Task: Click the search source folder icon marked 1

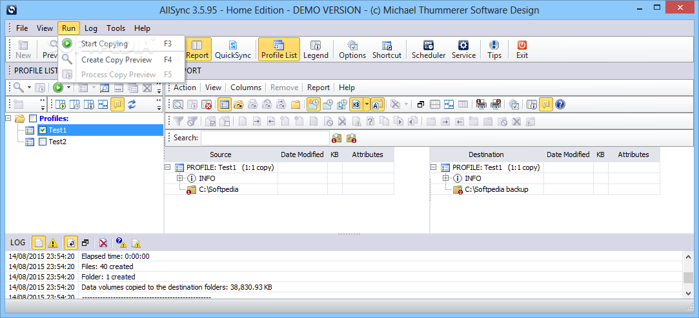Action: [x=336, y=138]
